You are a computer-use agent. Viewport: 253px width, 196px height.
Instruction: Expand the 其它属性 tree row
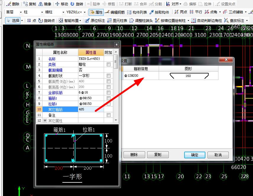(45, 121)
